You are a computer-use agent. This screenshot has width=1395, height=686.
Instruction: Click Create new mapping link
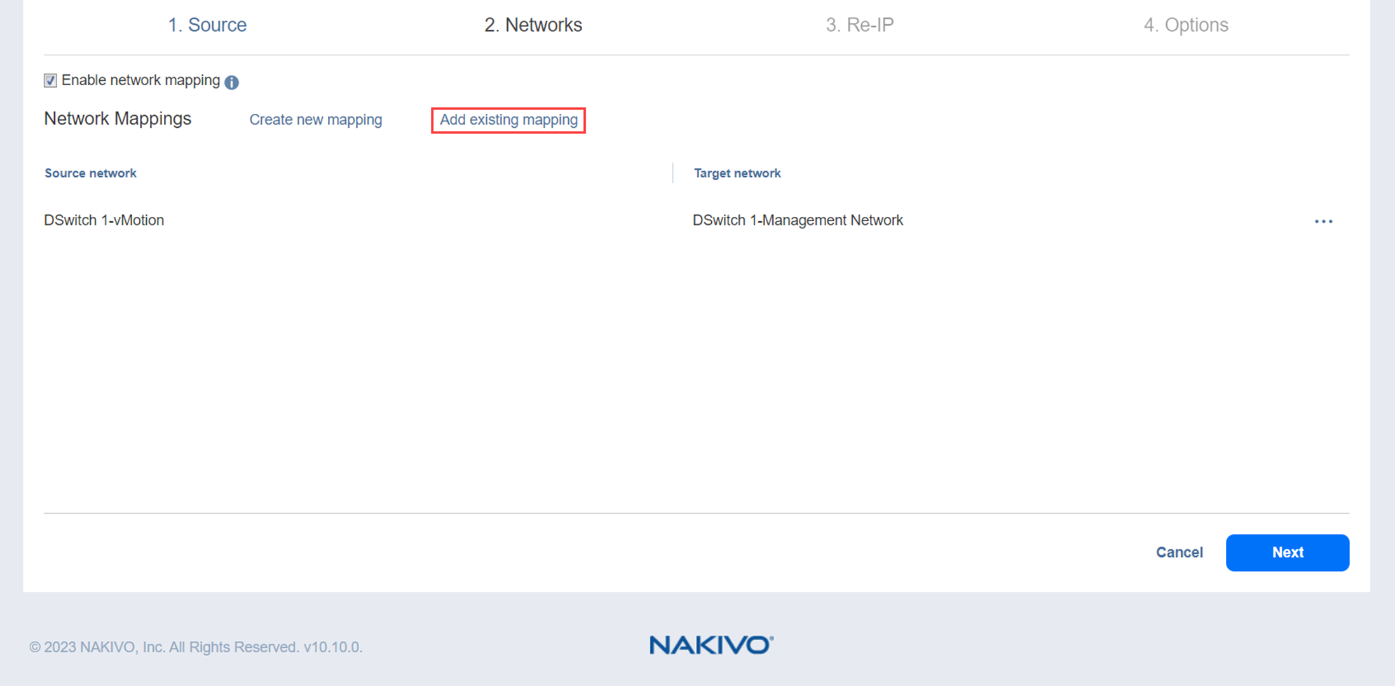[315, 120]
